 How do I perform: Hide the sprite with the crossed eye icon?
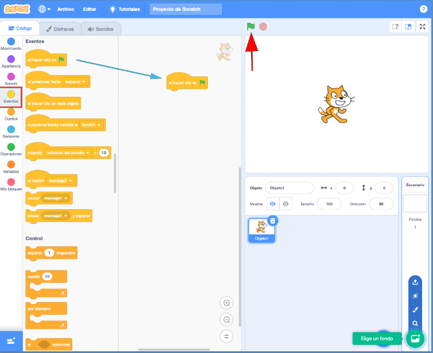click(x=286, y=204)
